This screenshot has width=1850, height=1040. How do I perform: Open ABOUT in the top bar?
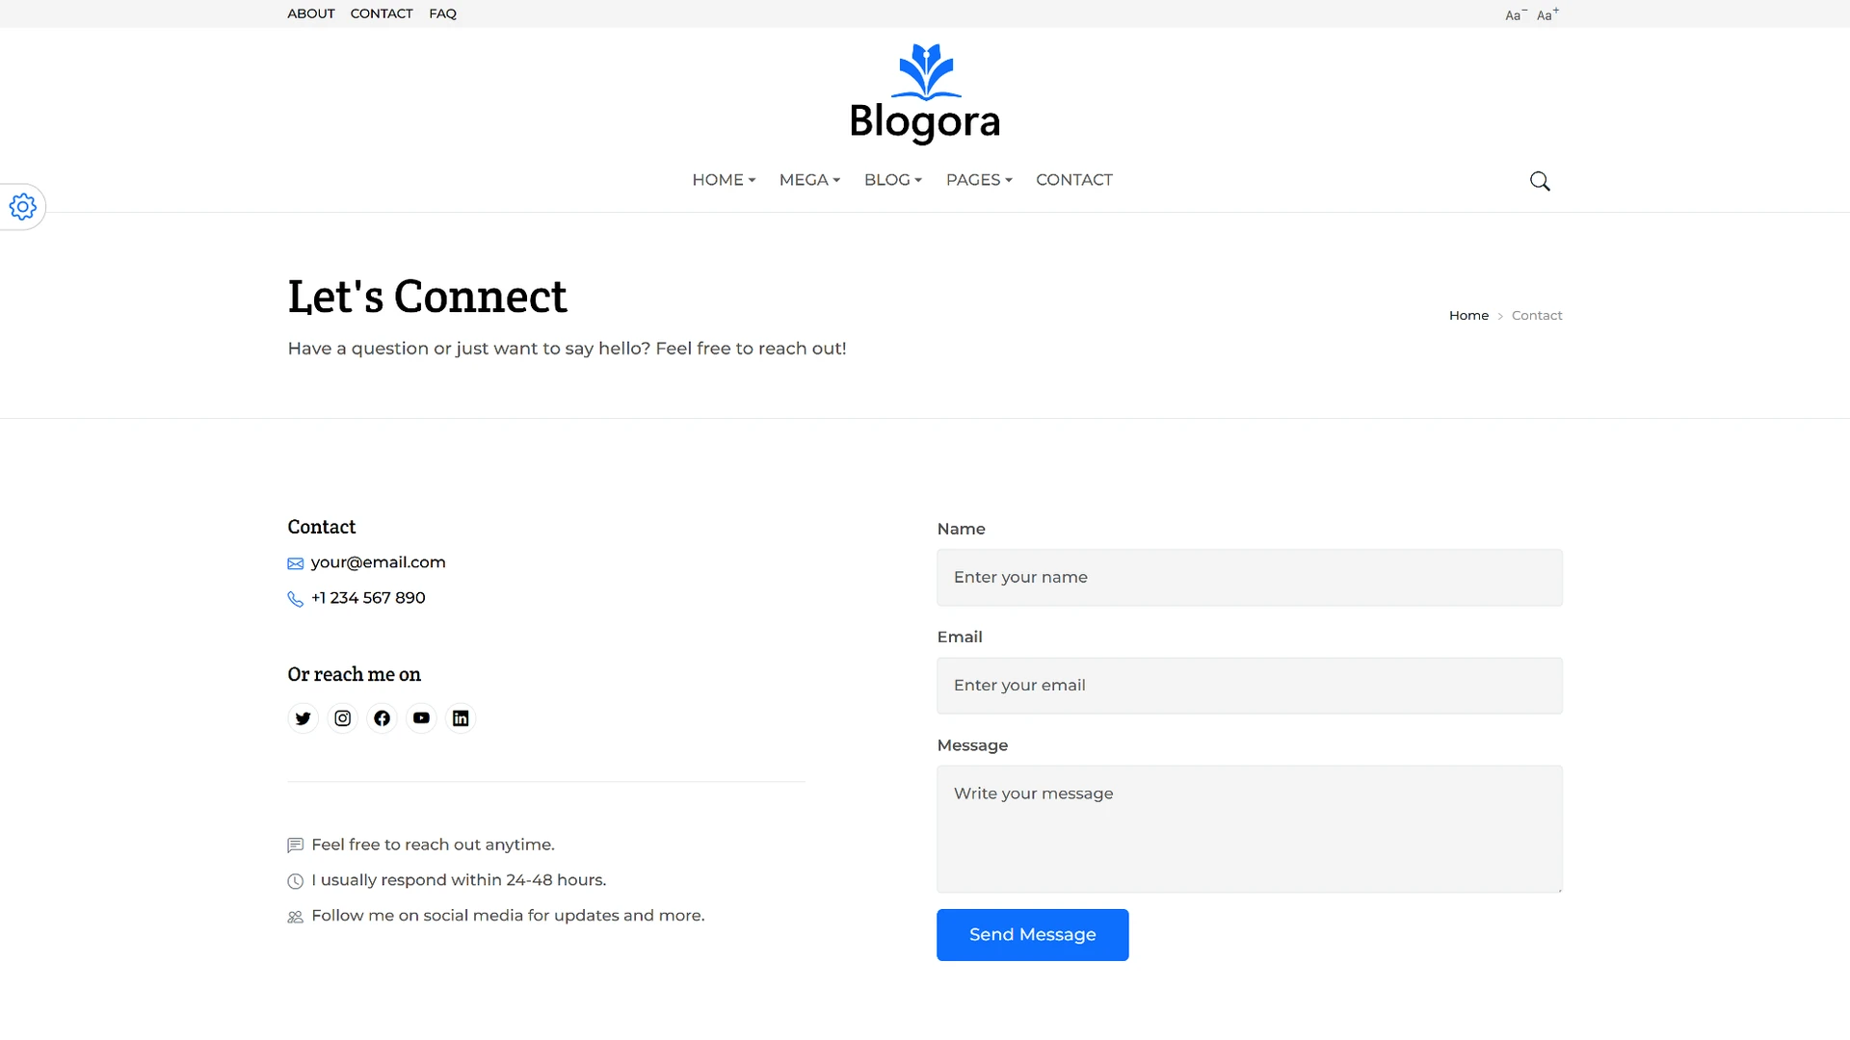311,13
